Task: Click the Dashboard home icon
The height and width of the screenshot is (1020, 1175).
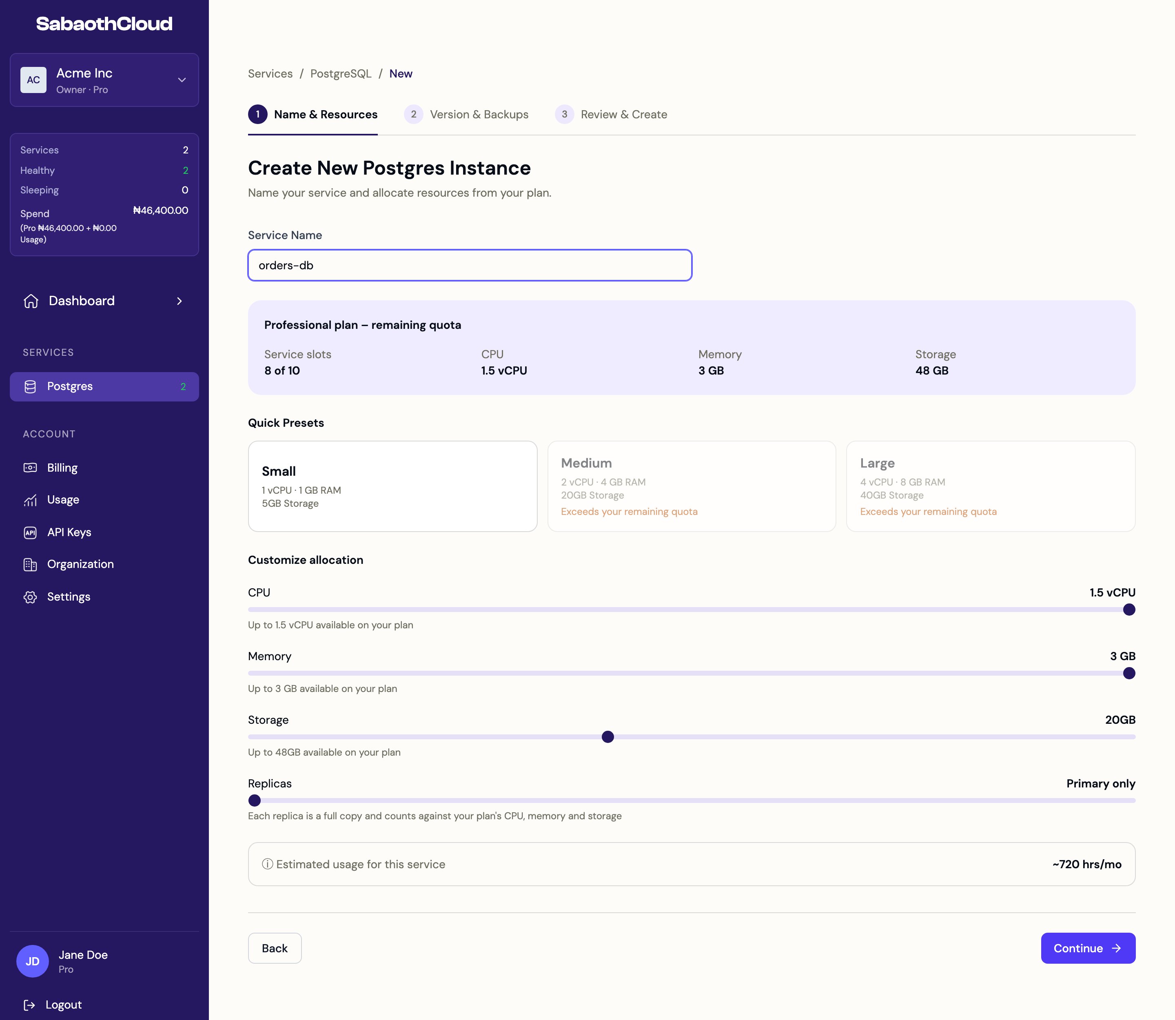Action: 31,301
